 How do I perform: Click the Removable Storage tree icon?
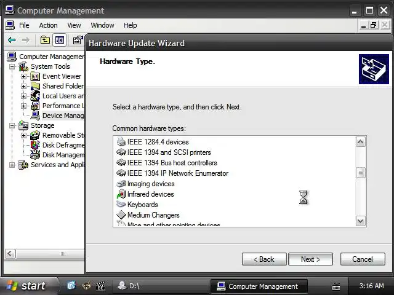coord(35,135)
